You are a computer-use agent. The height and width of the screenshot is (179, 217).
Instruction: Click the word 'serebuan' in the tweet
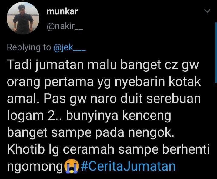point(174,99)
